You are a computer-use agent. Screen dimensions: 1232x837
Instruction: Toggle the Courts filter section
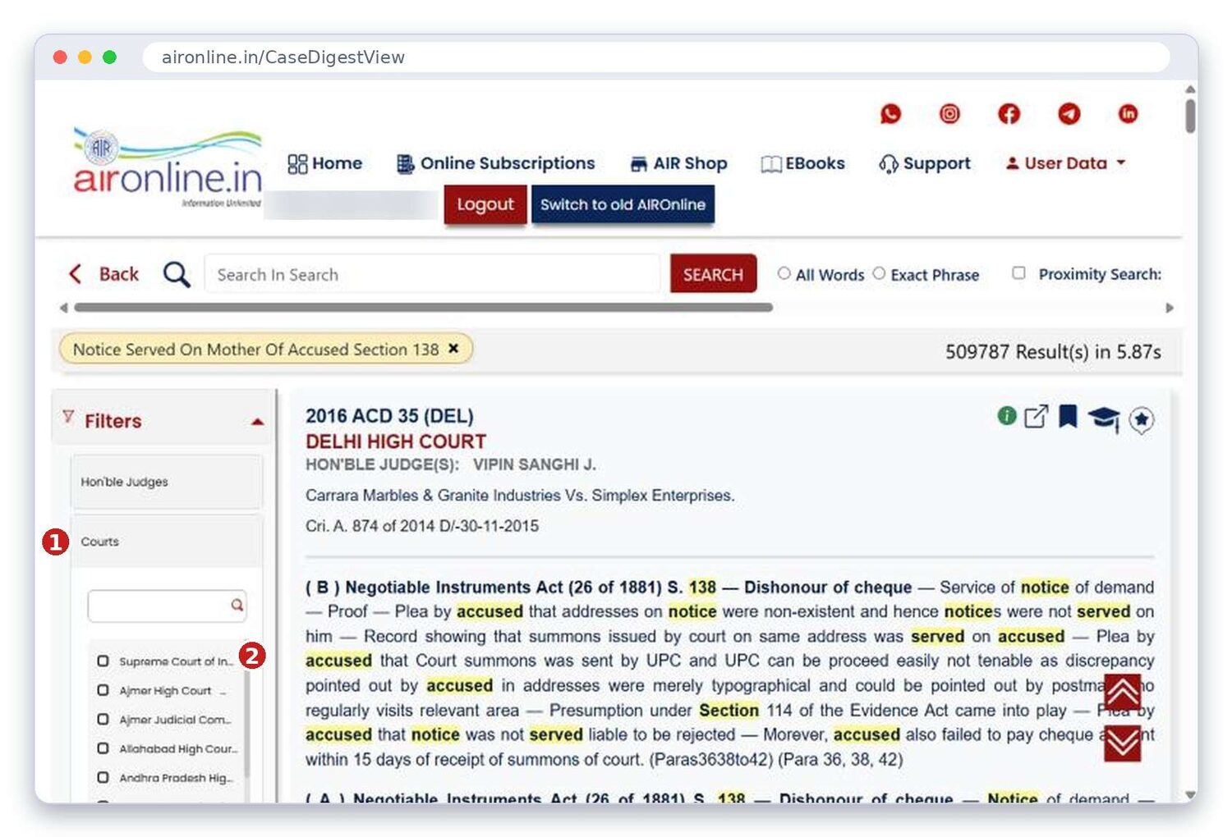coord(167,542)
